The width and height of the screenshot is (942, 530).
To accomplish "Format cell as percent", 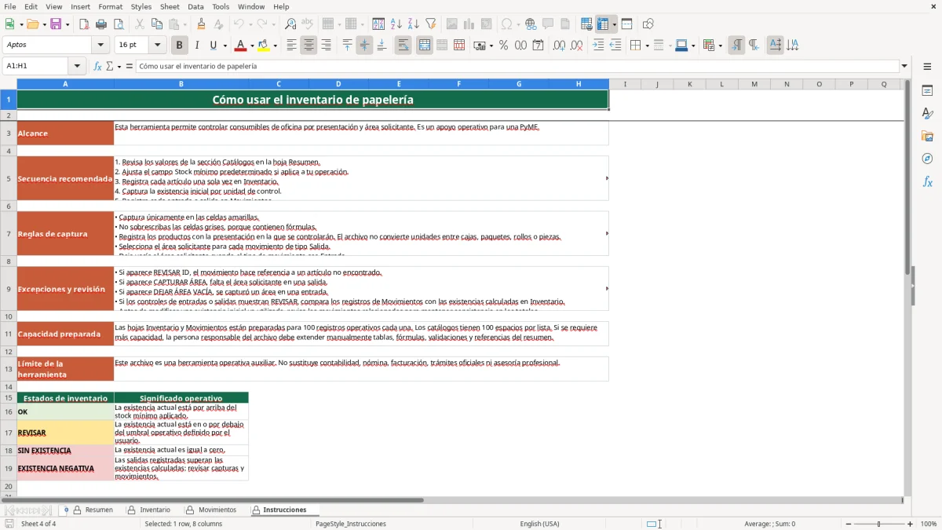I will [x=503, y=46].
